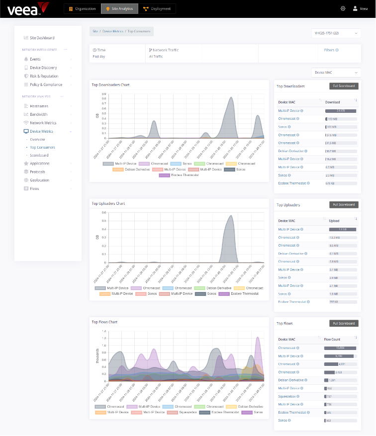This screenshot has width=376, height=436.
Task: Click the Veea logo
Action: coord(28,9)
